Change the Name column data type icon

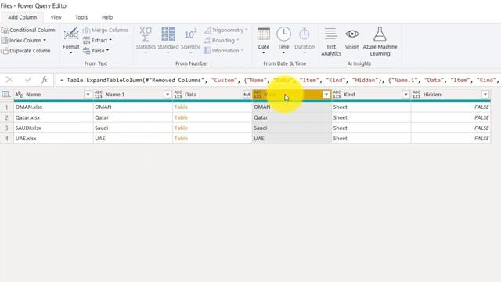pos(19,94)
